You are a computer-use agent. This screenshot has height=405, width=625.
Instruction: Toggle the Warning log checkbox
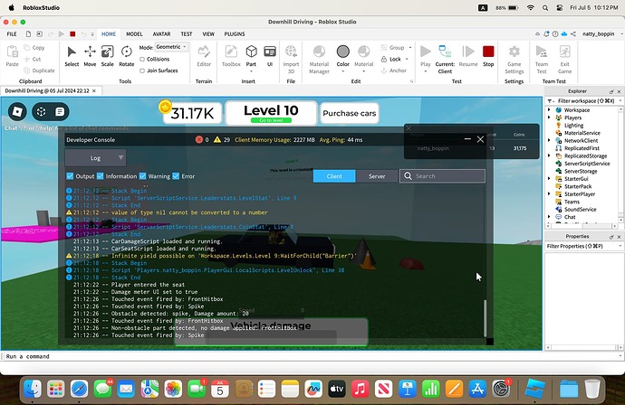tap(142, 176)
